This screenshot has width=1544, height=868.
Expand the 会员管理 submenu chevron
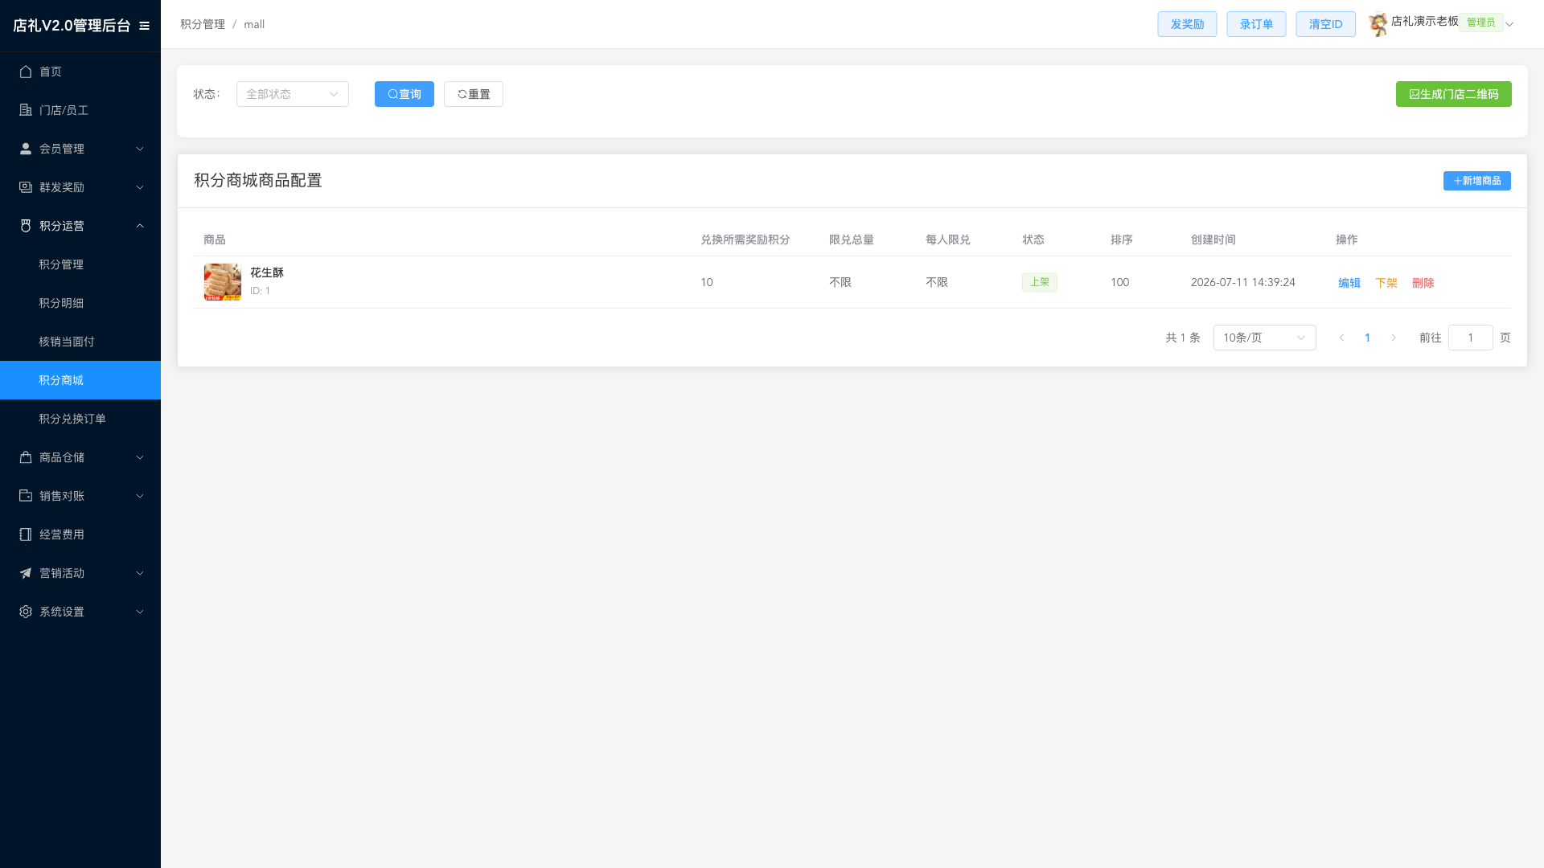tap(140, 149)
